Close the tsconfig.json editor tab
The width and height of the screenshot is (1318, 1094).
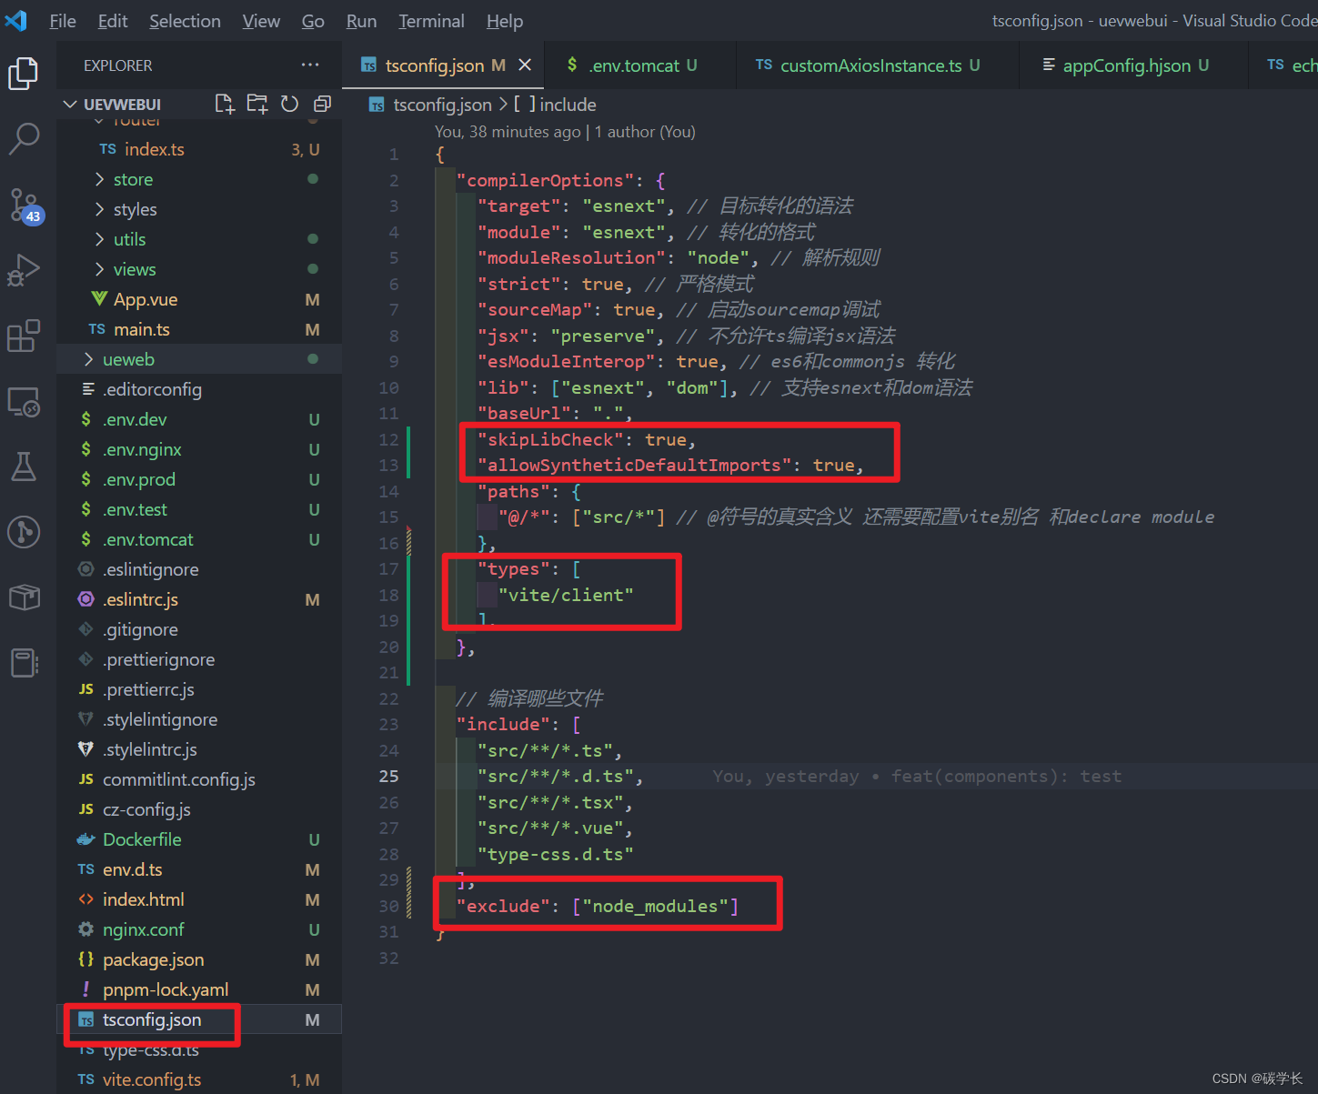coord(525,65)
